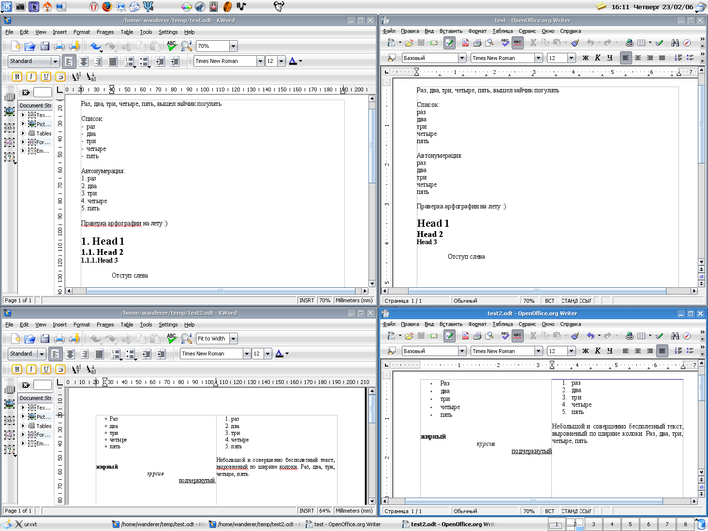
Task: Click Format Paintbrush in test OpenOffice Writer
Action: tap(575, 43)
